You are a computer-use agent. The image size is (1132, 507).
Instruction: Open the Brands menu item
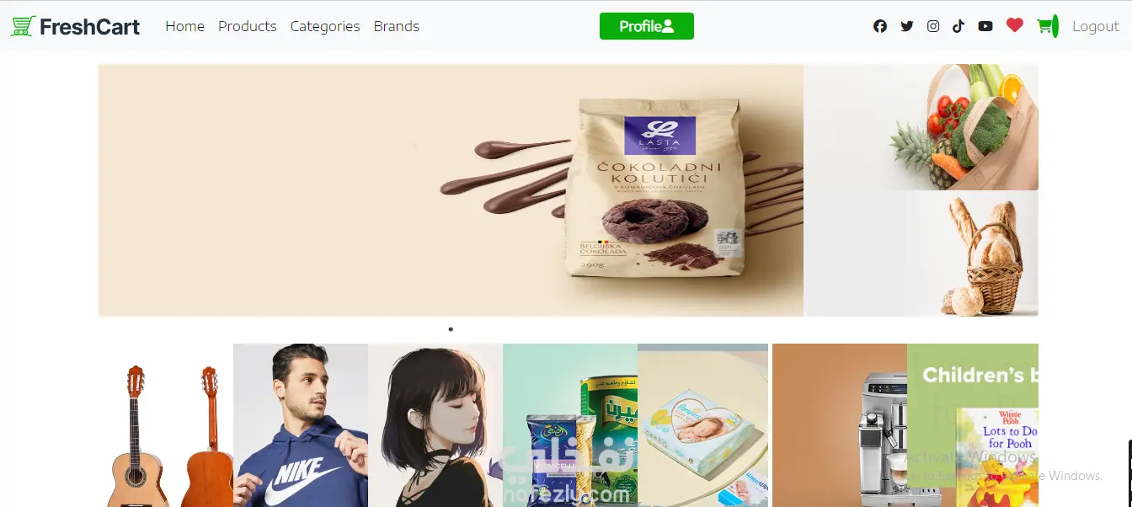(x=397, y=26)
